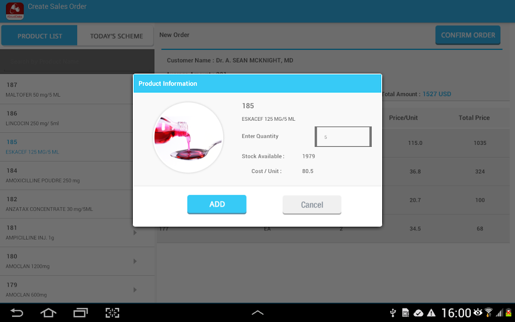515x322 pixels.
Task: Click the Price/Unit column header
Action: click(x=403, y=118)
